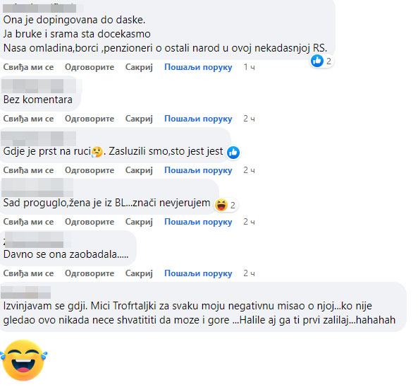418x392 pixels.
Task: Hide the 'Gdje je prst na ruci' comment
Action: [x=139, y=170]
